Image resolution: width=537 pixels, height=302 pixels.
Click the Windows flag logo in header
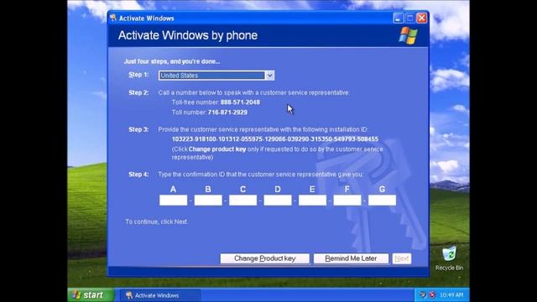[409, 35]
